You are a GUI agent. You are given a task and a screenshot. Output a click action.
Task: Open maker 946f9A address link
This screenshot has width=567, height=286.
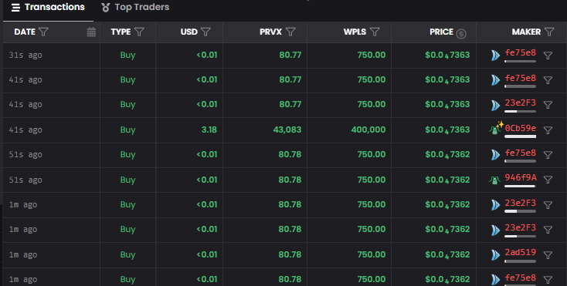point(521,177)
